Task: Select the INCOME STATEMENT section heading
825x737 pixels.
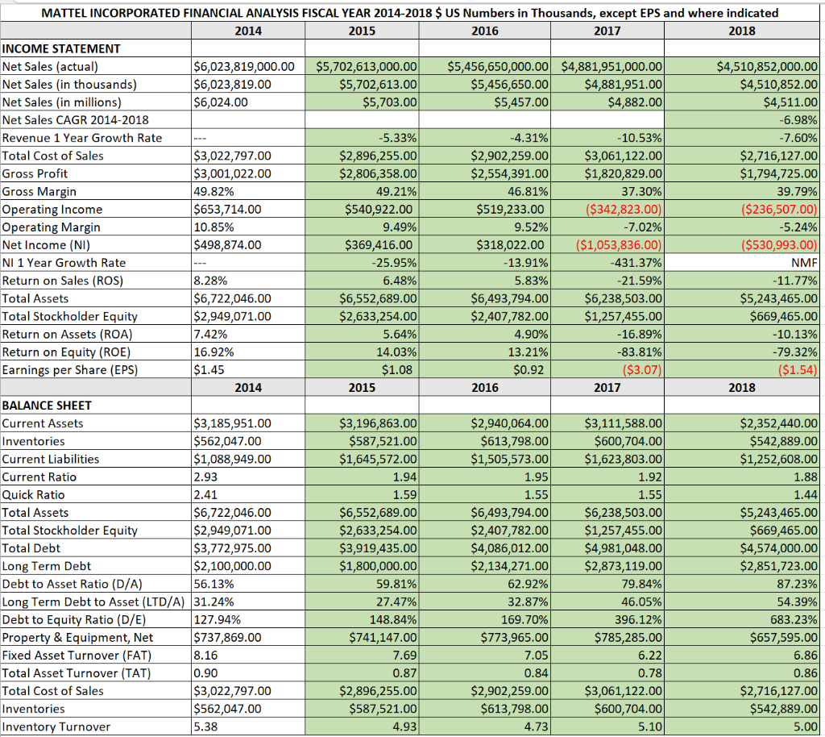Action: [61, 49]
